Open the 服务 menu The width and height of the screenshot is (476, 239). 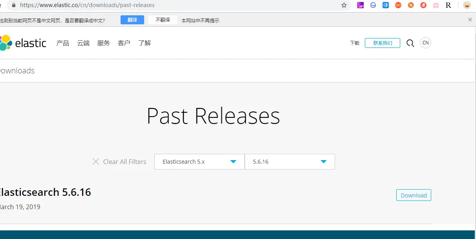[x=104, y=43]
